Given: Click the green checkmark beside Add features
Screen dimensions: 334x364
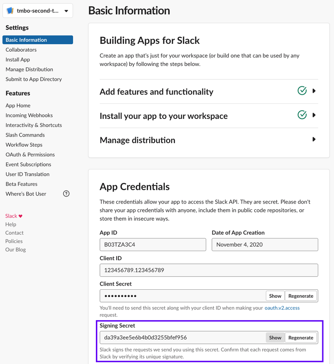Looking at the screenshot, I should coord(302,91).
